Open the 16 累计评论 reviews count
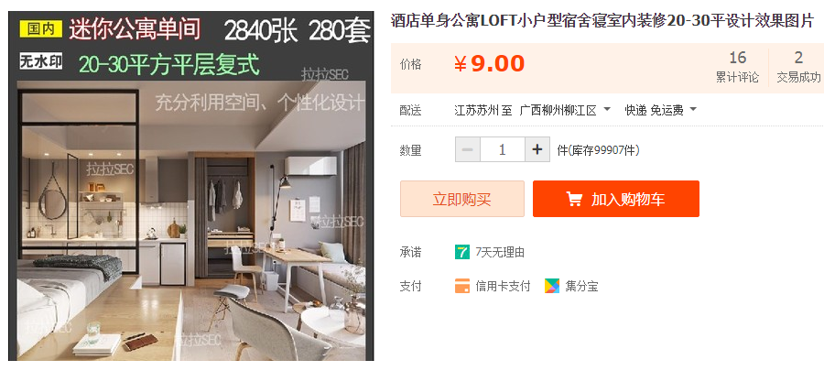Image resolution: width=824 pixels, height=382 pixels. click(737, 67)
